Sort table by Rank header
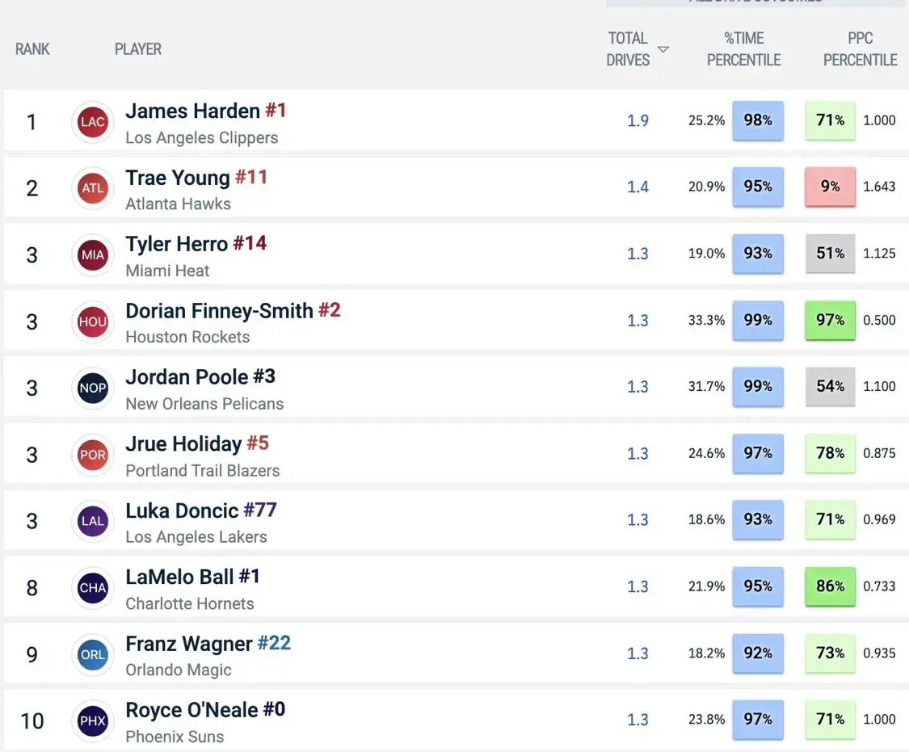 click(x=32, y=49)
